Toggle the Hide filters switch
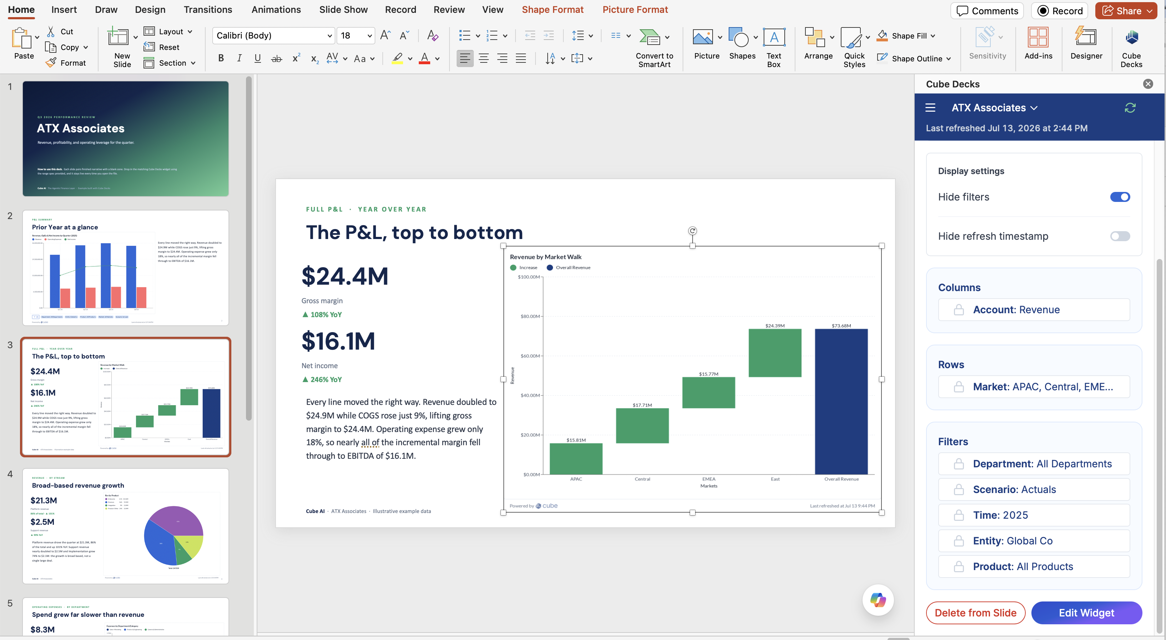 tap(1120, 197)
